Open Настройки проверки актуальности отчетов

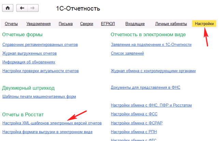[40, 71]
